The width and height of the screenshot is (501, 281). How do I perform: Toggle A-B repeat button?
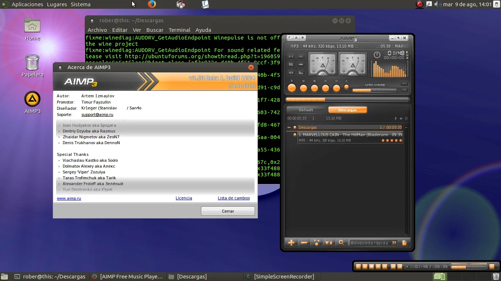pyautogui.click(x=291, y=56)
